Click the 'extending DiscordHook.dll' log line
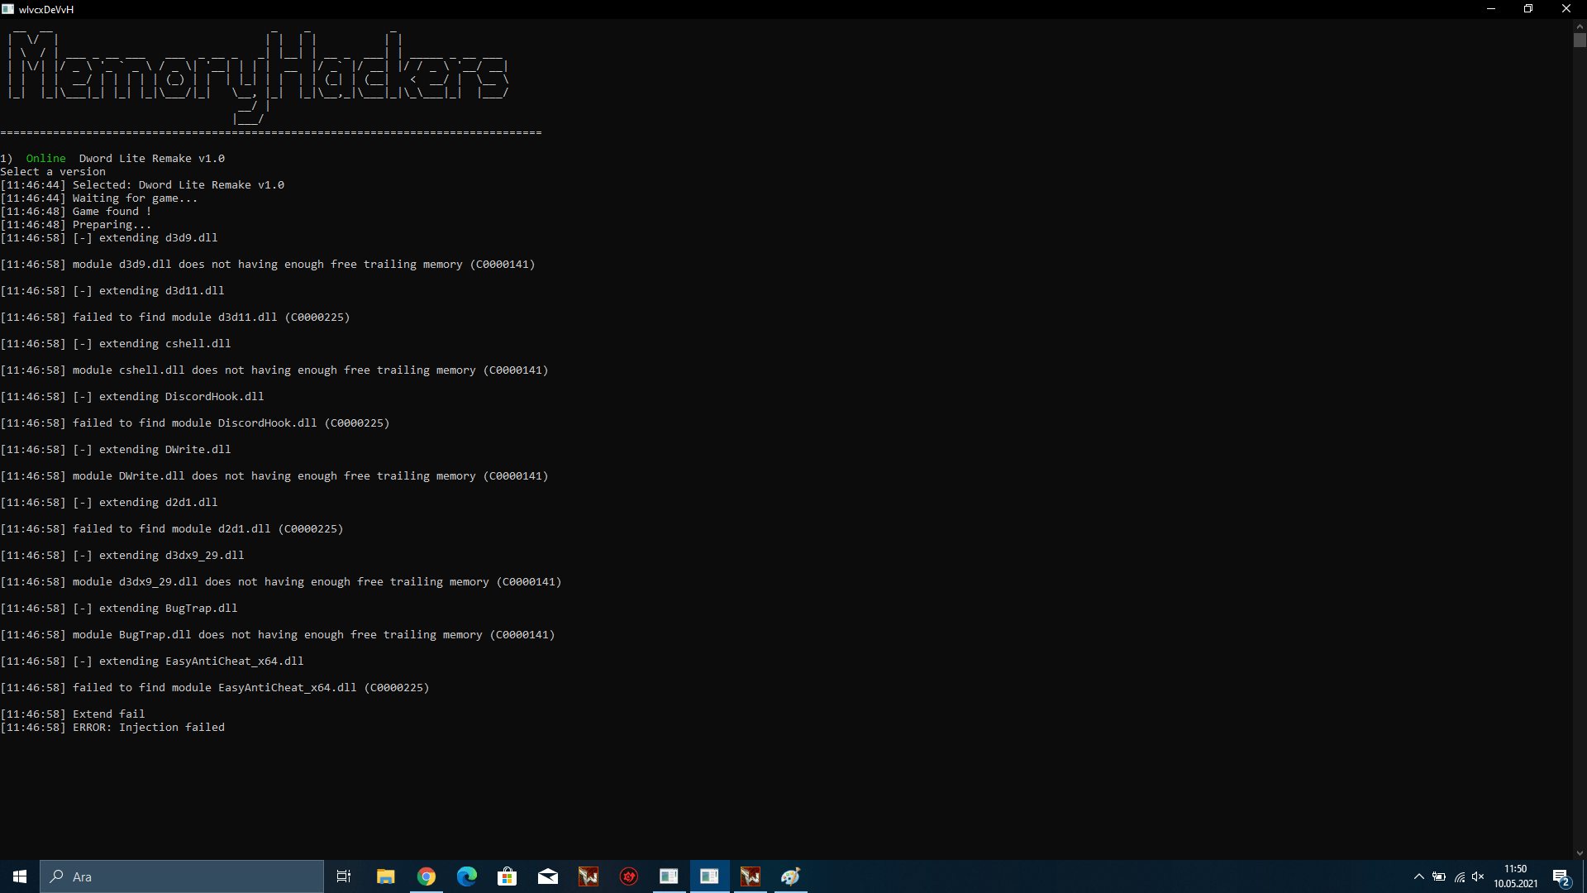1587x893 pixels. tap(132, 396)
